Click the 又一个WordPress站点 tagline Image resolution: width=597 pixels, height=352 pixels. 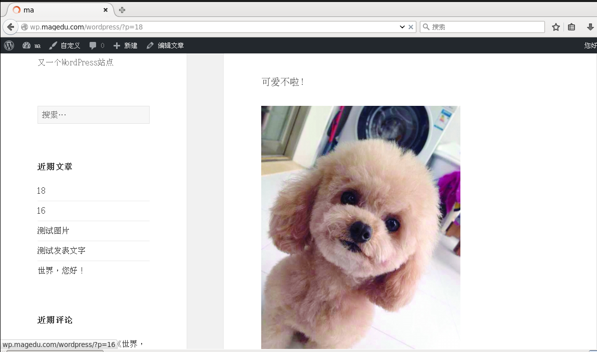pyautogui.click(x=76, y=62)
